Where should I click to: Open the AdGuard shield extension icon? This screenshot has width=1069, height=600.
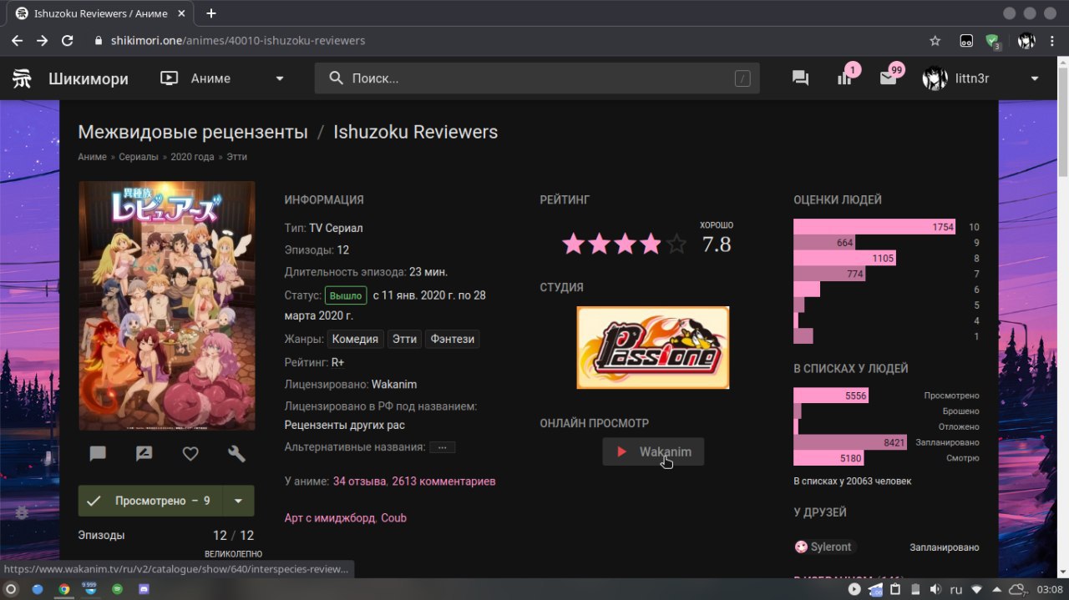point(992,41)
